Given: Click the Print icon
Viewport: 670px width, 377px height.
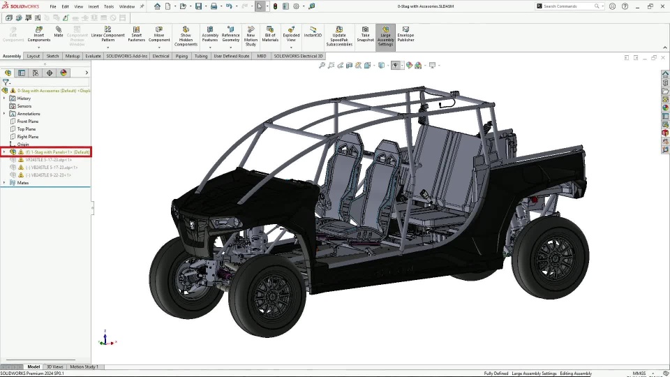Looking at the screenshot, I should (214, 6).
